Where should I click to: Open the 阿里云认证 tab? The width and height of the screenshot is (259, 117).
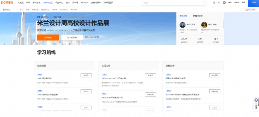point(45,10)
